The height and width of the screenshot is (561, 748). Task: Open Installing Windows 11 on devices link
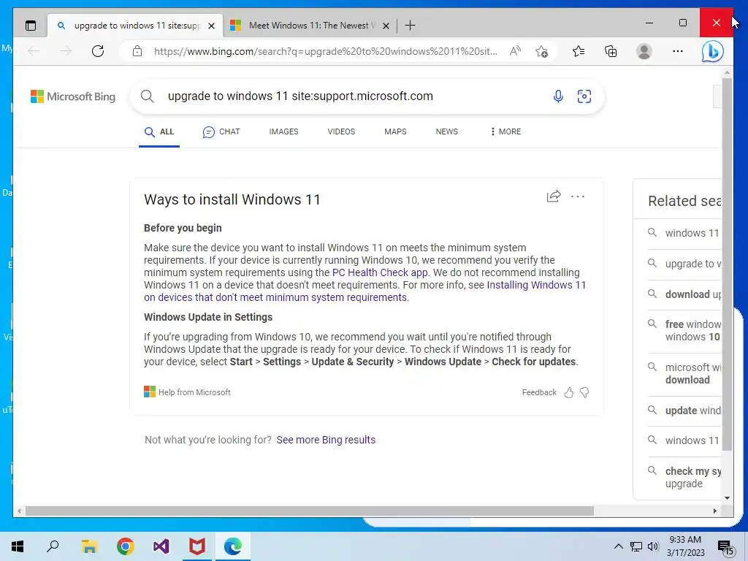365,291
